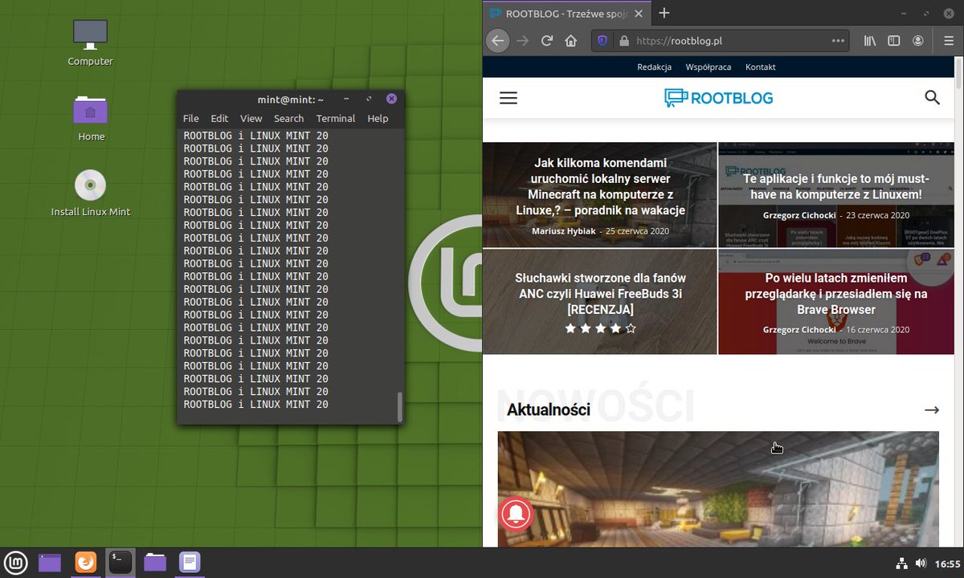The width and height of the screenshot is (964, 578).
Task: Open the Huawei FreeBuds 3i review
Action: pyautogui.click(x=600, y=294)
